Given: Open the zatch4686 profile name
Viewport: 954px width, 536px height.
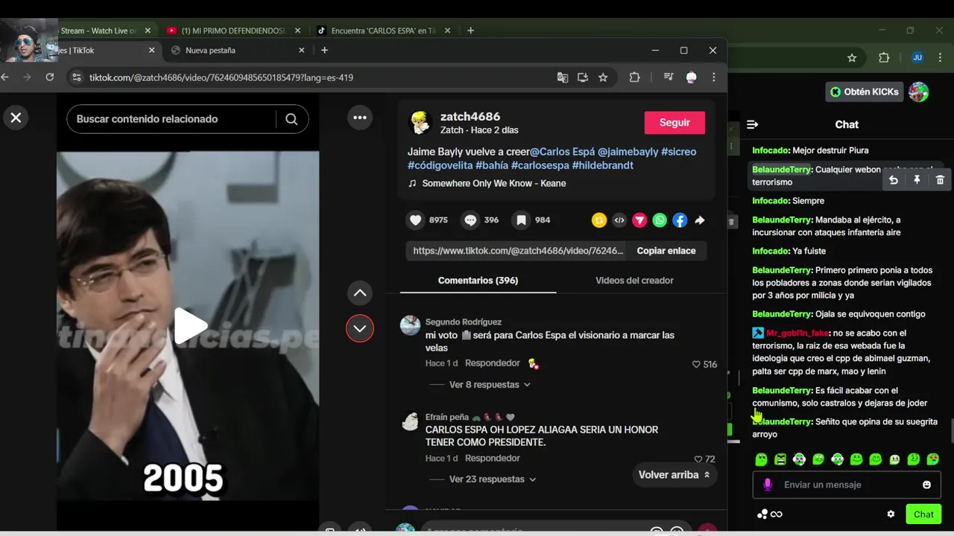Looking at the screenshot, I should point(470,117).
